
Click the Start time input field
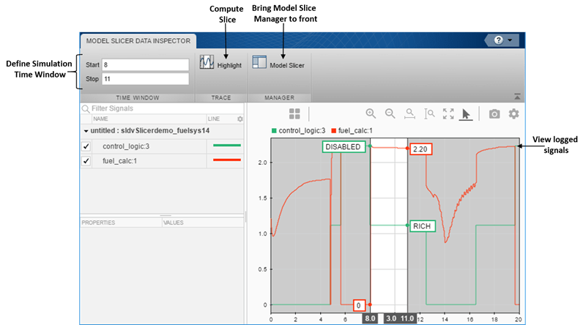[x=145, y=64]
